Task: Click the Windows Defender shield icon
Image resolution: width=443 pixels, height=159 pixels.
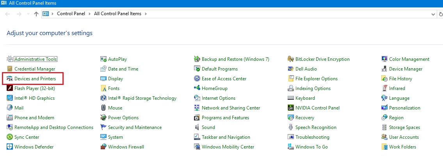Action: 10,147
